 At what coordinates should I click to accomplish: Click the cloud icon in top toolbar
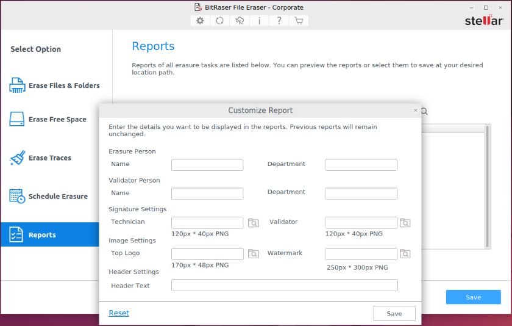[x=240, y=21]
